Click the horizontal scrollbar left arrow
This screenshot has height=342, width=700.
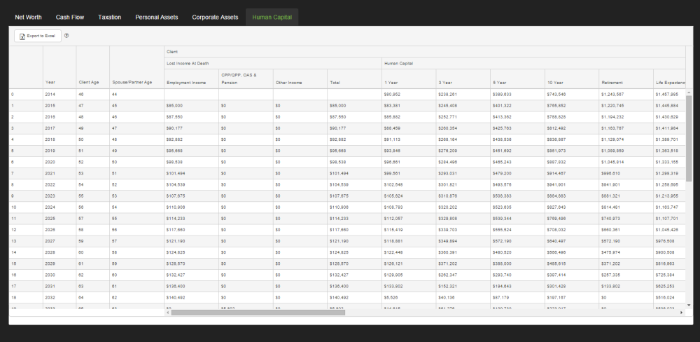[167, 312]
